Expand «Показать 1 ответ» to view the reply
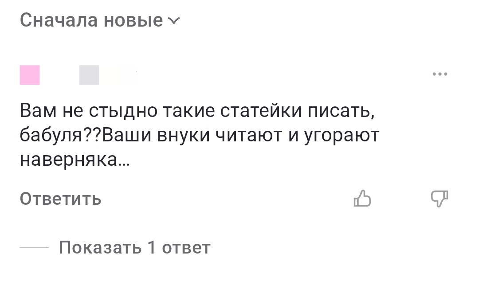Viewport: 479px width, 281px height. click(135, 247)
